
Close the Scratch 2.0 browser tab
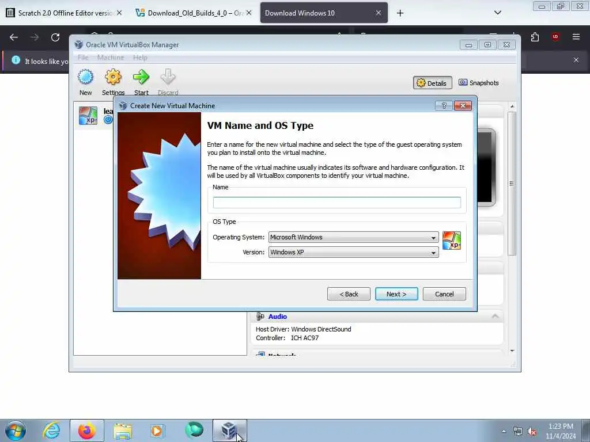[x=119, y=13]
